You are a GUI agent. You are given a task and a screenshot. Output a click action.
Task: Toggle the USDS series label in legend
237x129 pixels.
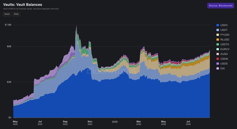tap(224, 63)
